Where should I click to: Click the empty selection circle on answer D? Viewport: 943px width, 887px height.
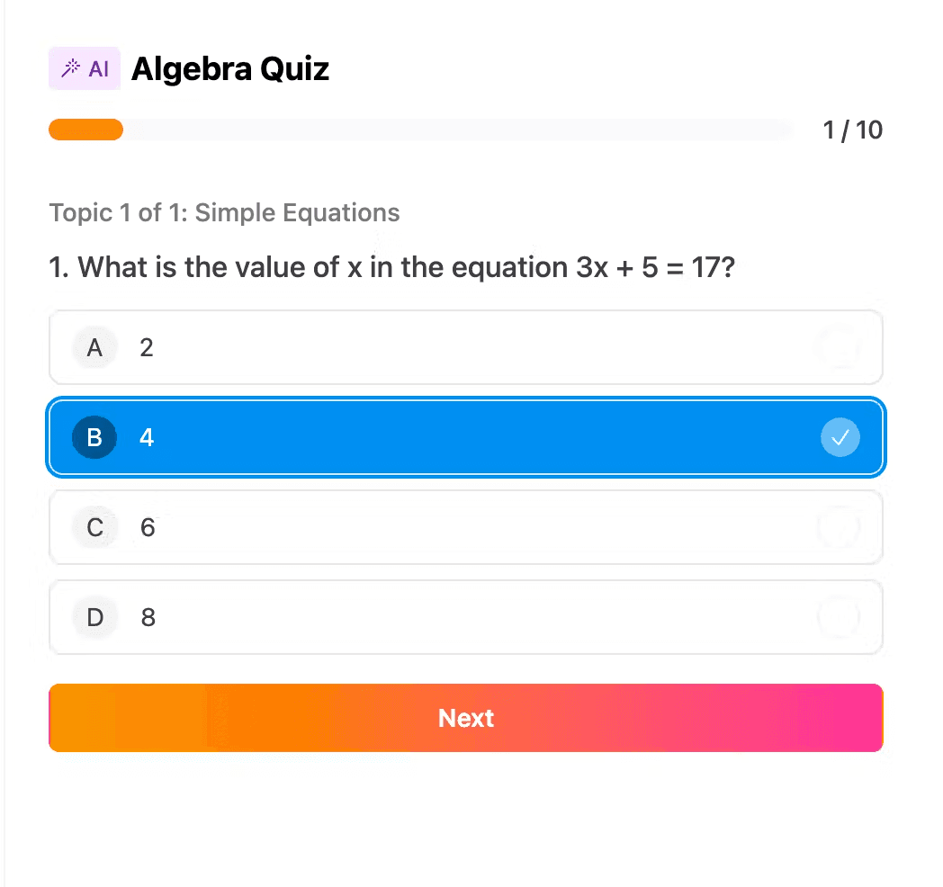click(840, 617)
